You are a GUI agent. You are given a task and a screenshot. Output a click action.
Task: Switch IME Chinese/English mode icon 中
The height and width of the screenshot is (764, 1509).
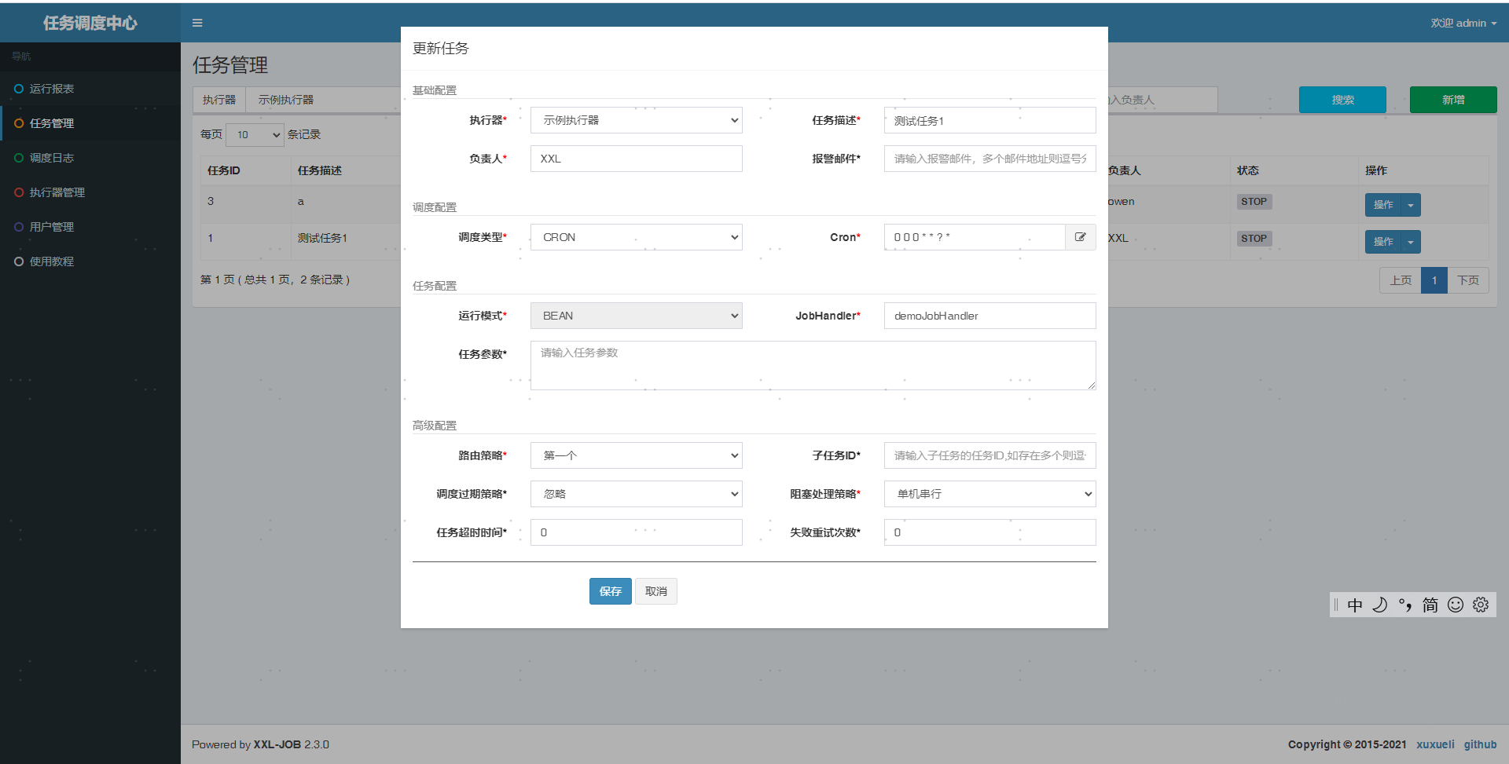[x=1355, y=605]
